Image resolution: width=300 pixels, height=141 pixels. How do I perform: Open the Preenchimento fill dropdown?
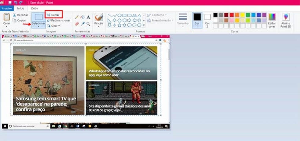coord(160,20)
